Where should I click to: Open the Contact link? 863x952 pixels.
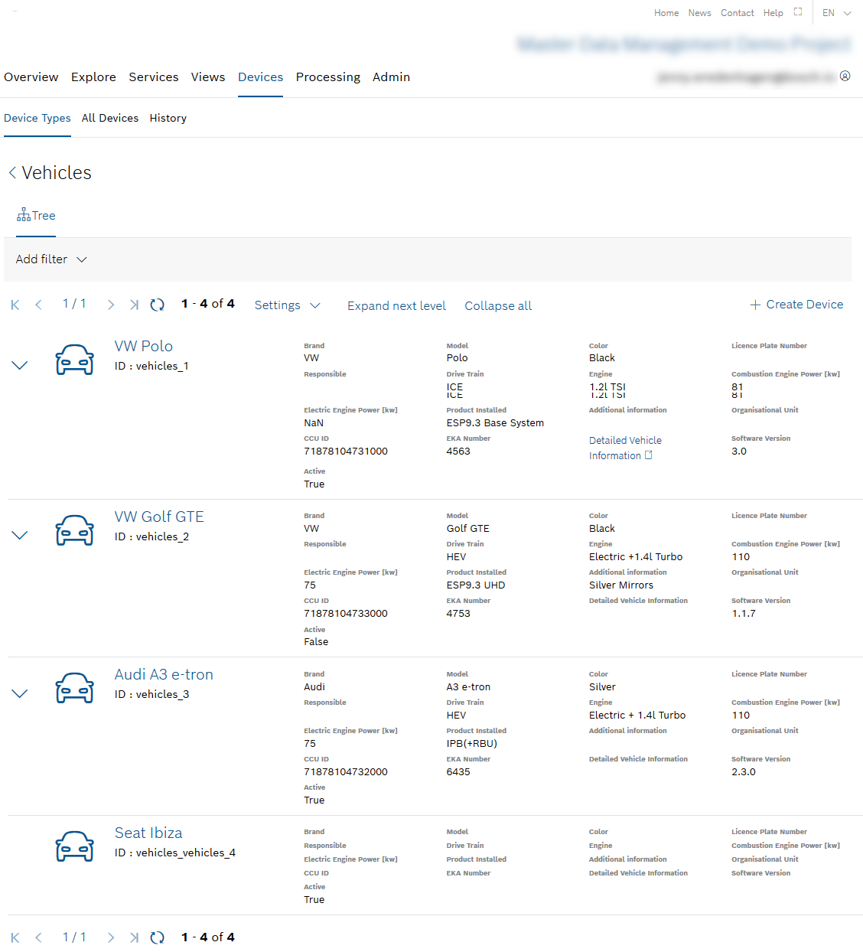738,13
